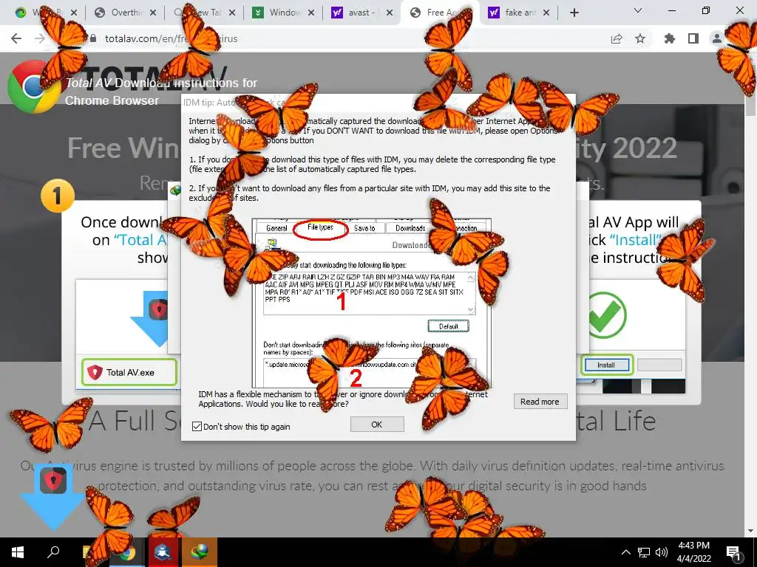
Task: Click the Total AV shield download arrow
Action: [x=53, y=497]
